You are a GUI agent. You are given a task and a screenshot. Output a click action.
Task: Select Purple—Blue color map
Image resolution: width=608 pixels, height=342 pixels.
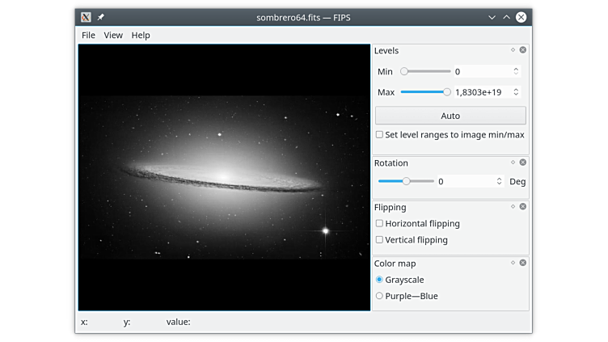click(x=380, y=296)
